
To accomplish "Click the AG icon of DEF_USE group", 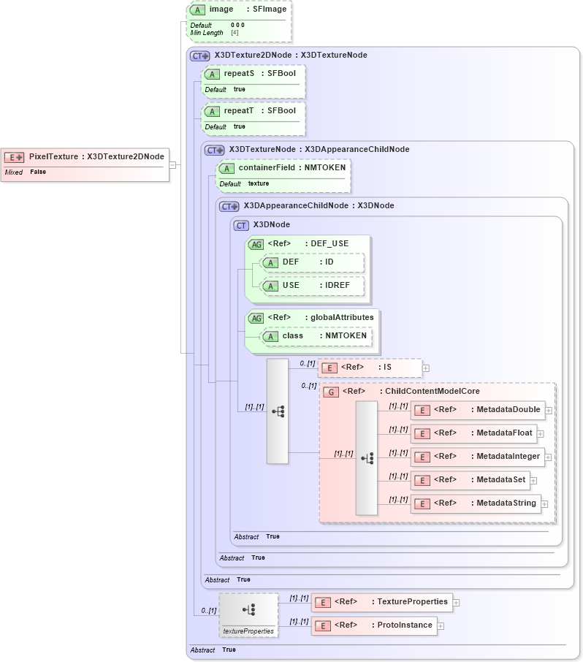I will click(x=256, y=245).
